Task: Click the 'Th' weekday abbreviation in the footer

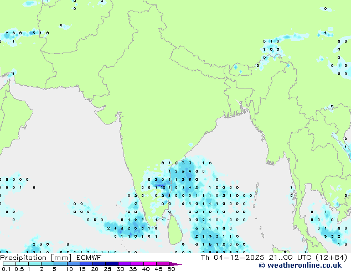Action: (205, 258)
